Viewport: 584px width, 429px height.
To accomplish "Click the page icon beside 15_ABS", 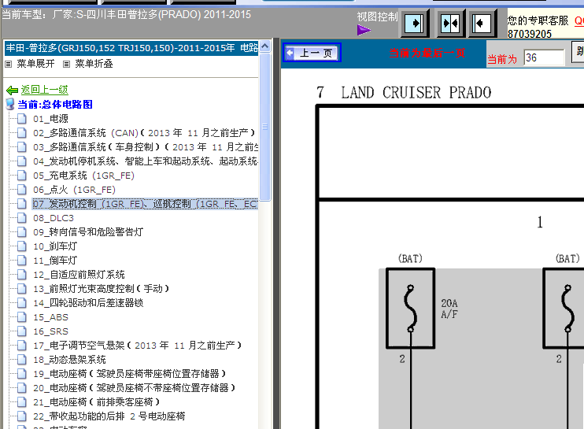I will 22,317.
